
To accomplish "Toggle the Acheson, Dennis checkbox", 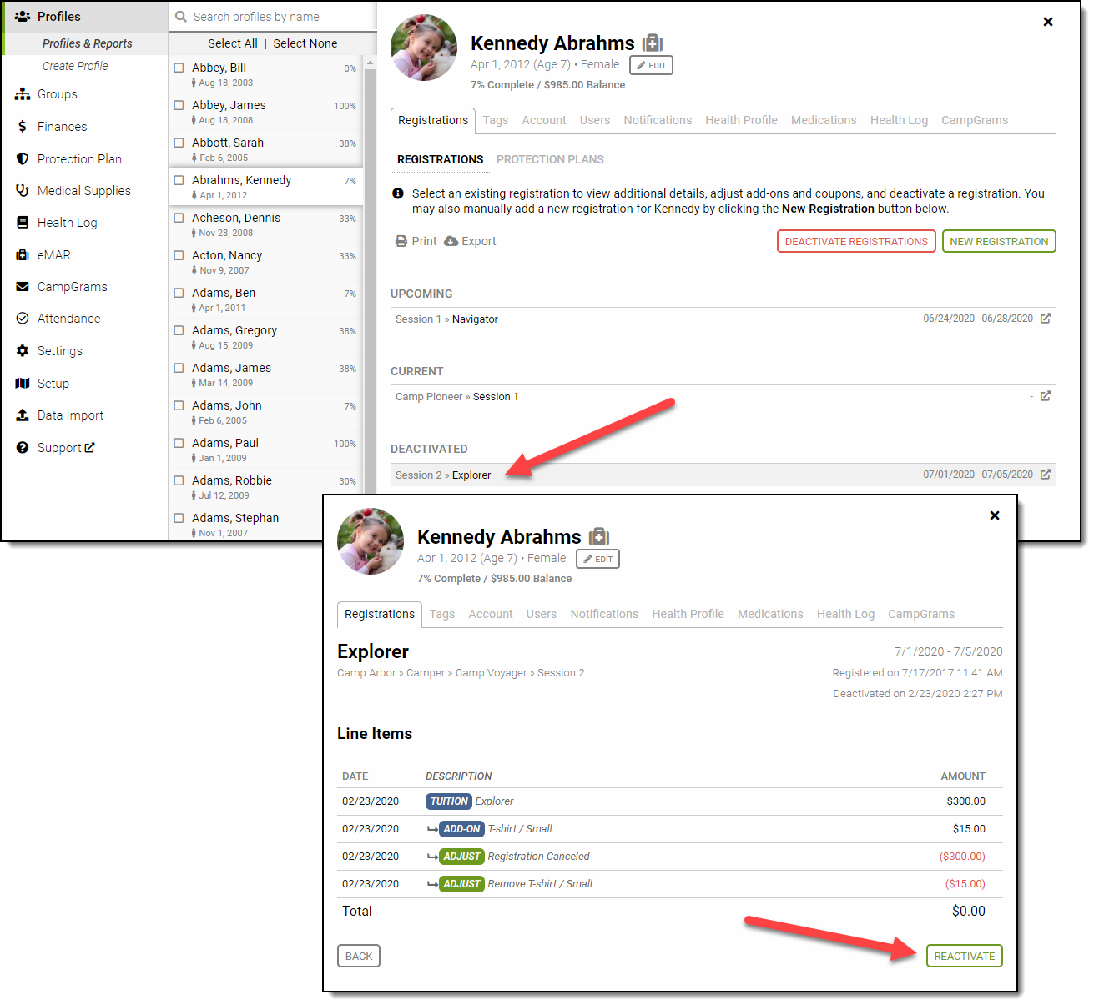I will click(x=179, y=218).
